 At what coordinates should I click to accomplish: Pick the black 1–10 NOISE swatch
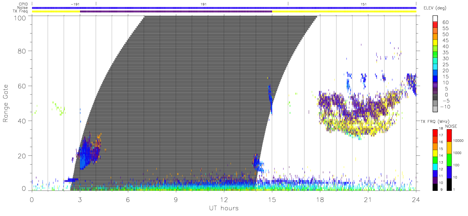[x=449, y=184]
